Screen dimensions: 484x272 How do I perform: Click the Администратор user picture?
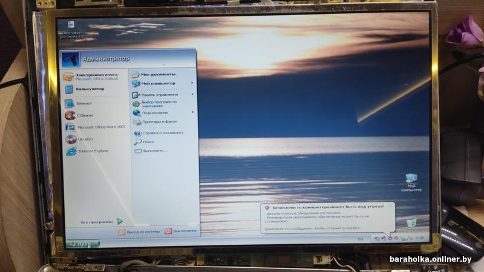click(x=70, y=59)
